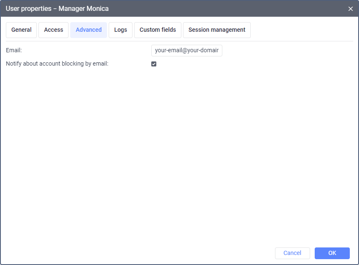This screenshot has width=359, height=265.
Task: Click "Notify about account blocking by email" label
Action: tap(57, 64)
